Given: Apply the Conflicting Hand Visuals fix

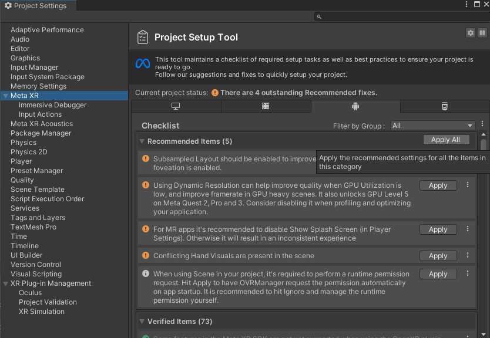Looking at the screenshot, I should click(438, 256).
